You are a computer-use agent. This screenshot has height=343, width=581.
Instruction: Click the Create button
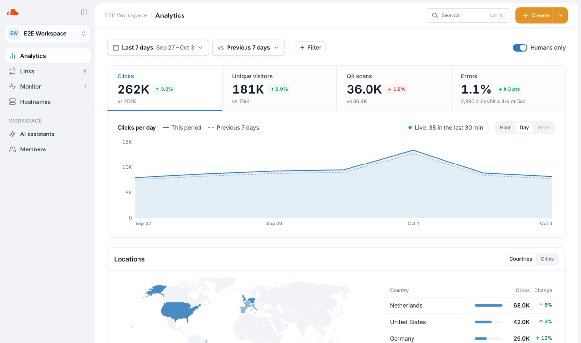535,15
